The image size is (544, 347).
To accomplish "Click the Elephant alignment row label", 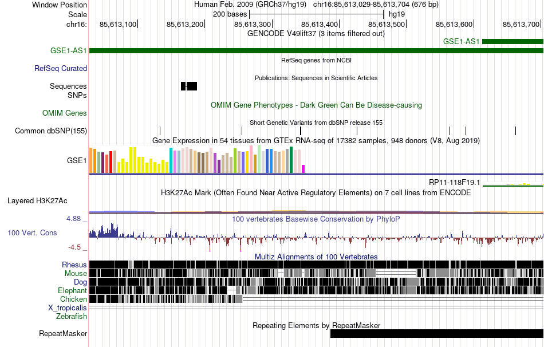I will (72, 291).
